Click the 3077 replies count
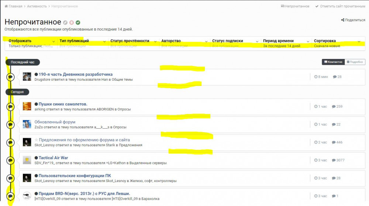Screen dimensions: 369x206 [338, 160]
